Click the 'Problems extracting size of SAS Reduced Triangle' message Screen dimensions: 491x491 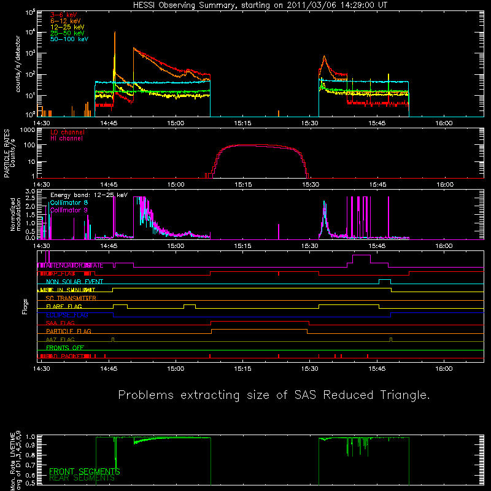(x=274, y=395)
